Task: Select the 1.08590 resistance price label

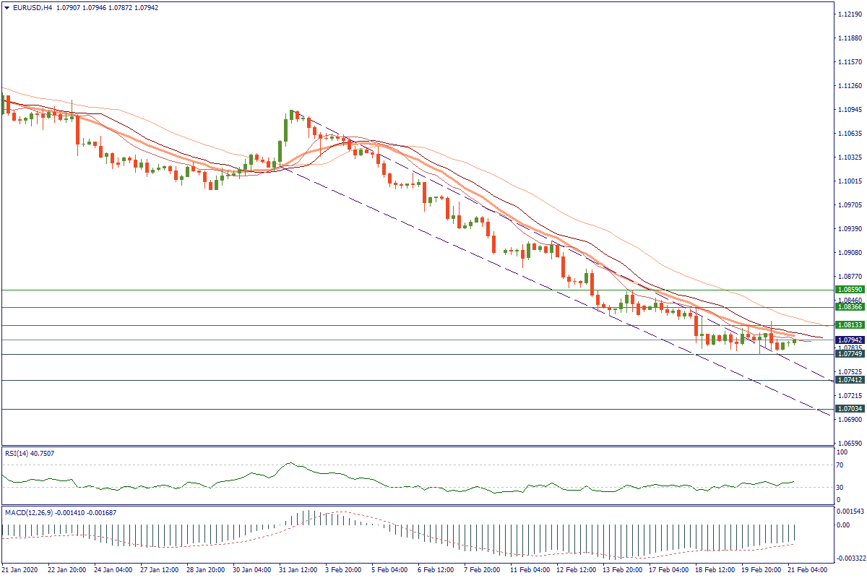Action: point(850,290)
